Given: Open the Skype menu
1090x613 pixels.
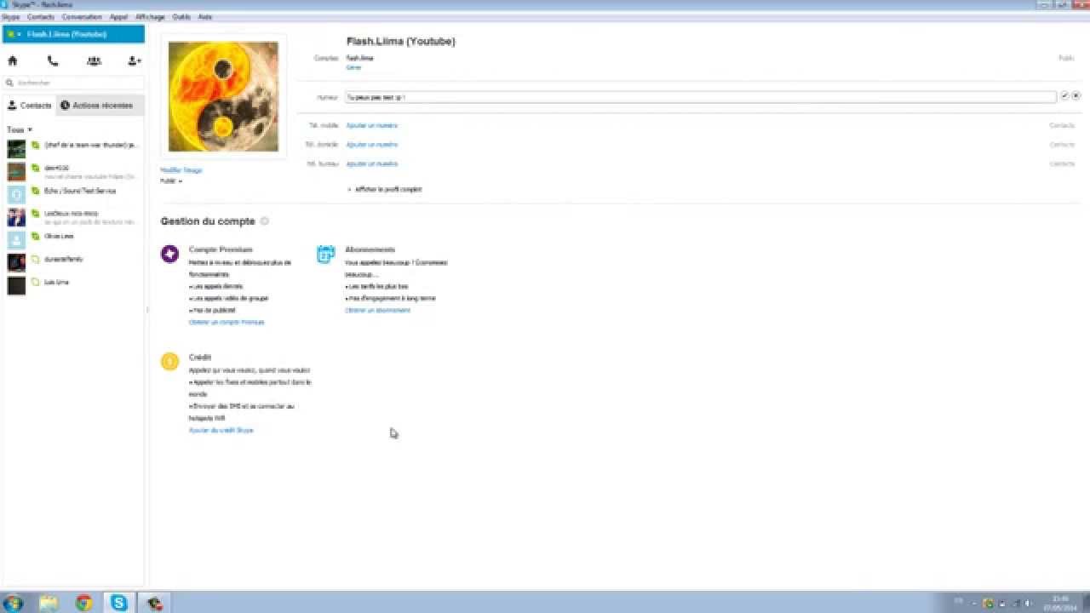Looking at the screenshot, I should [11, 17].
